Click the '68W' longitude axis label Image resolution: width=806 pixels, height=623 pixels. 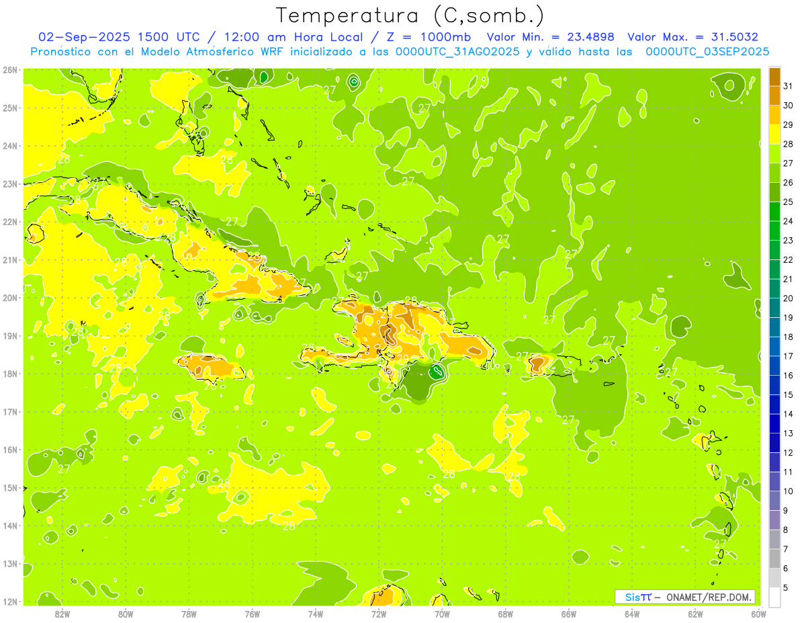505,614
